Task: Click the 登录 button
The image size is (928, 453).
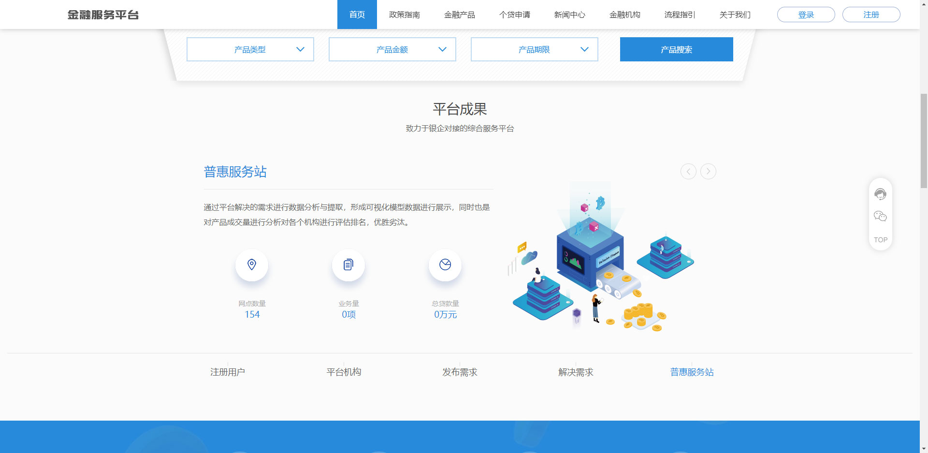Action: (806, 15)
